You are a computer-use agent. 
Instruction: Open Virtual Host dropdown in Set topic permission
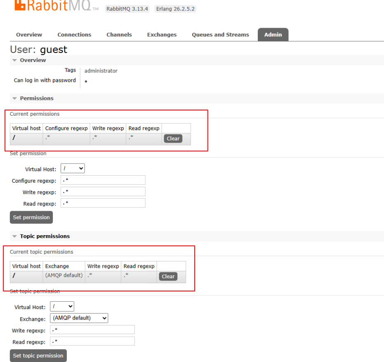62,306
